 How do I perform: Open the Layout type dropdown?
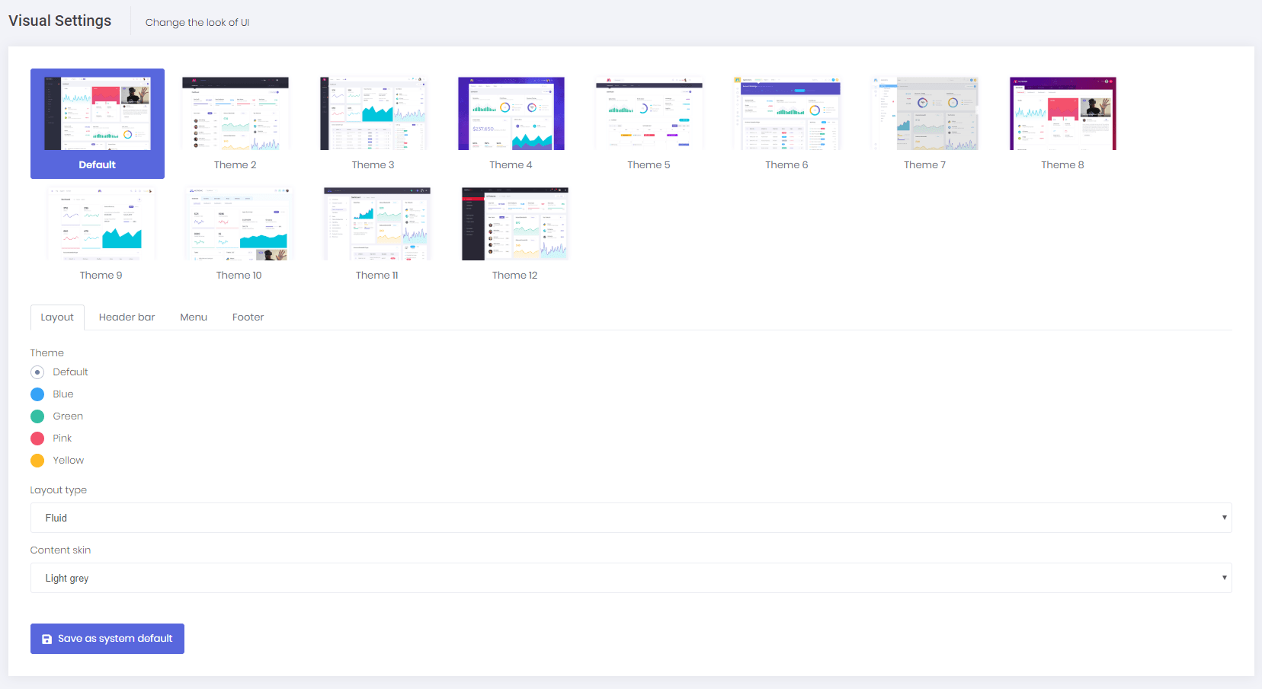[631, 518]
